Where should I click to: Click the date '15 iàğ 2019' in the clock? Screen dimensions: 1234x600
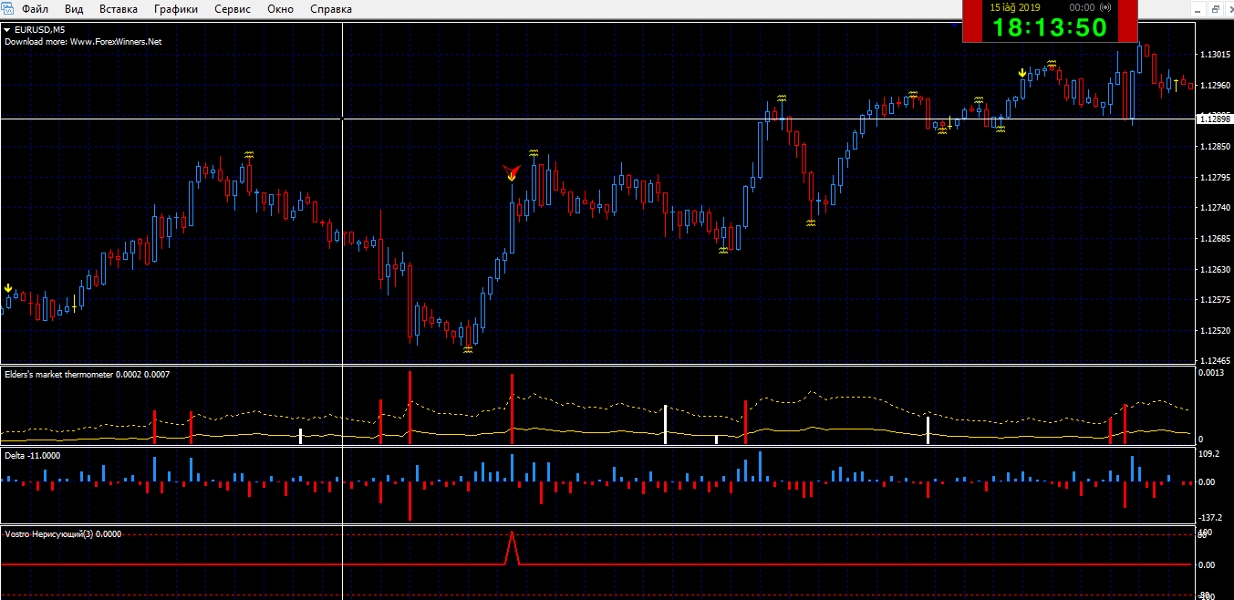1015,7
